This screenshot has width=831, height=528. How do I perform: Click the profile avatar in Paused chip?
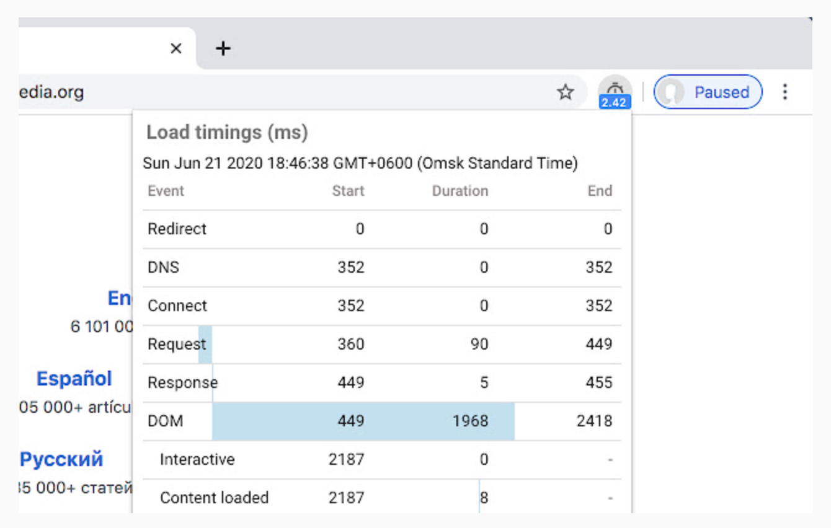(671, 92)
